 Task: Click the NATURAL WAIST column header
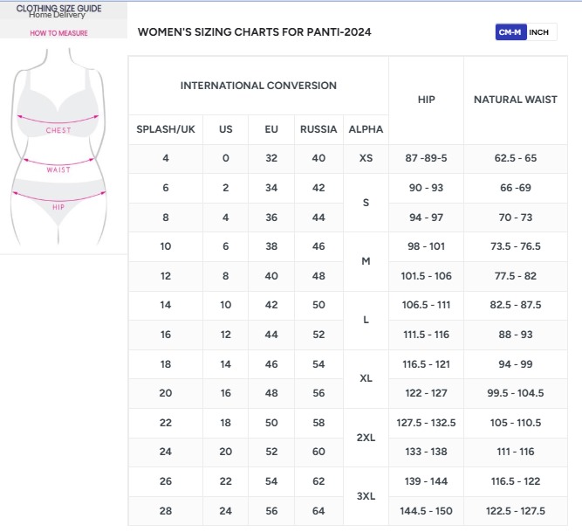pyautogui.click(x=515, y=100)
